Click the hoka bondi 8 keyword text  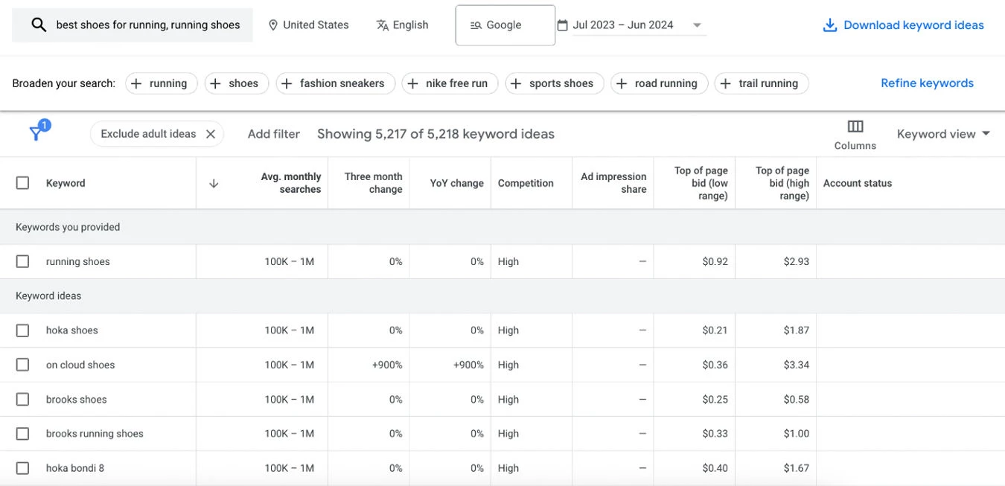pos(75,468)
